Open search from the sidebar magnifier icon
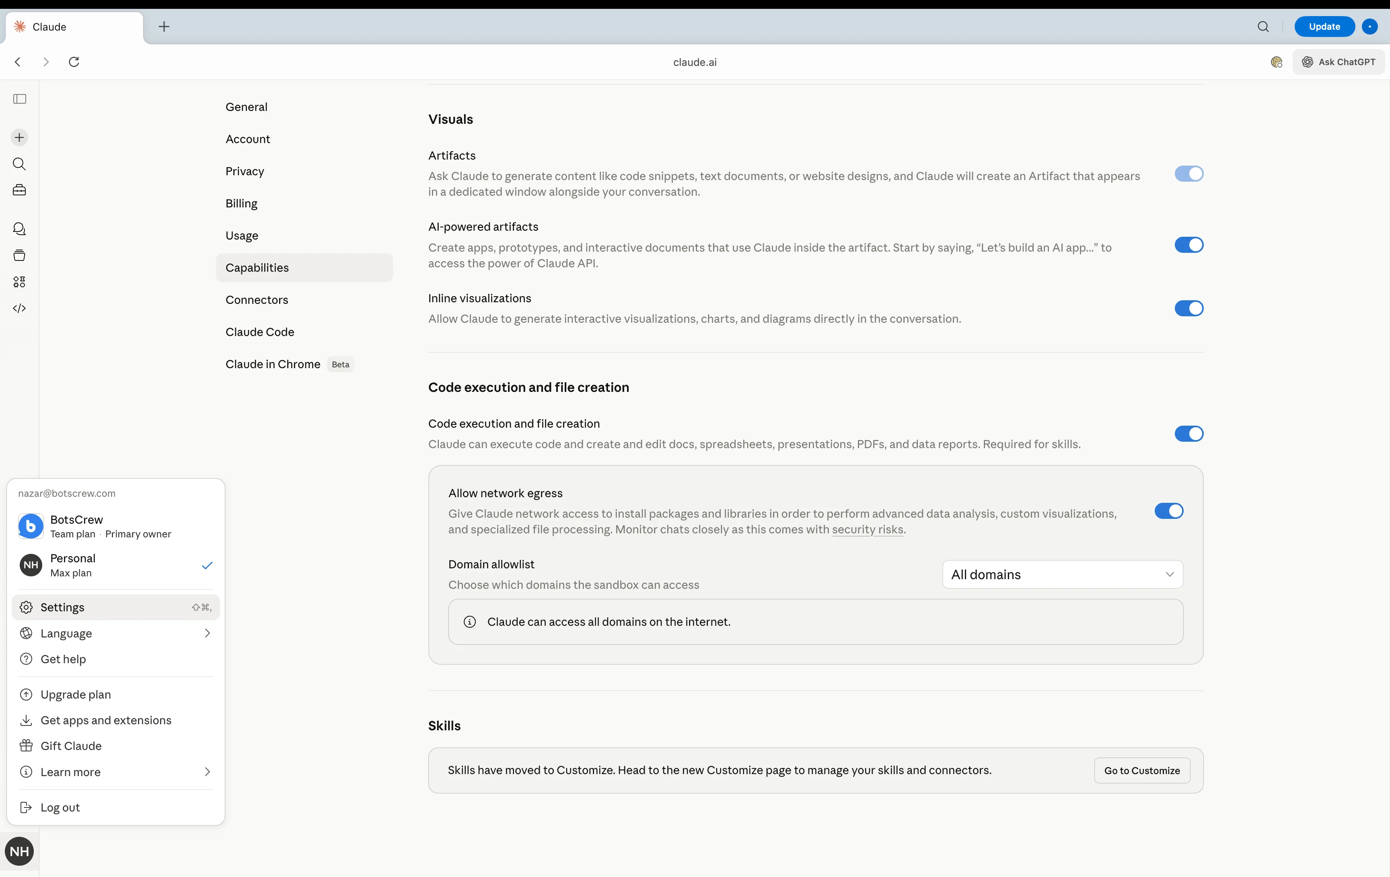The height and width of the screenshot is (877, 1390). tap(19, 164)
